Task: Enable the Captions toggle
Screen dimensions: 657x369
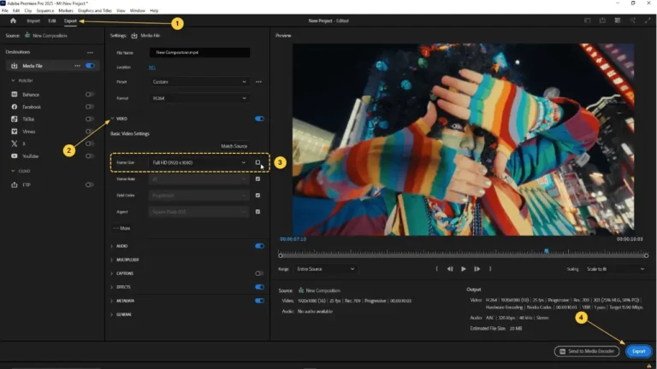Action: [x=259, y=273]
